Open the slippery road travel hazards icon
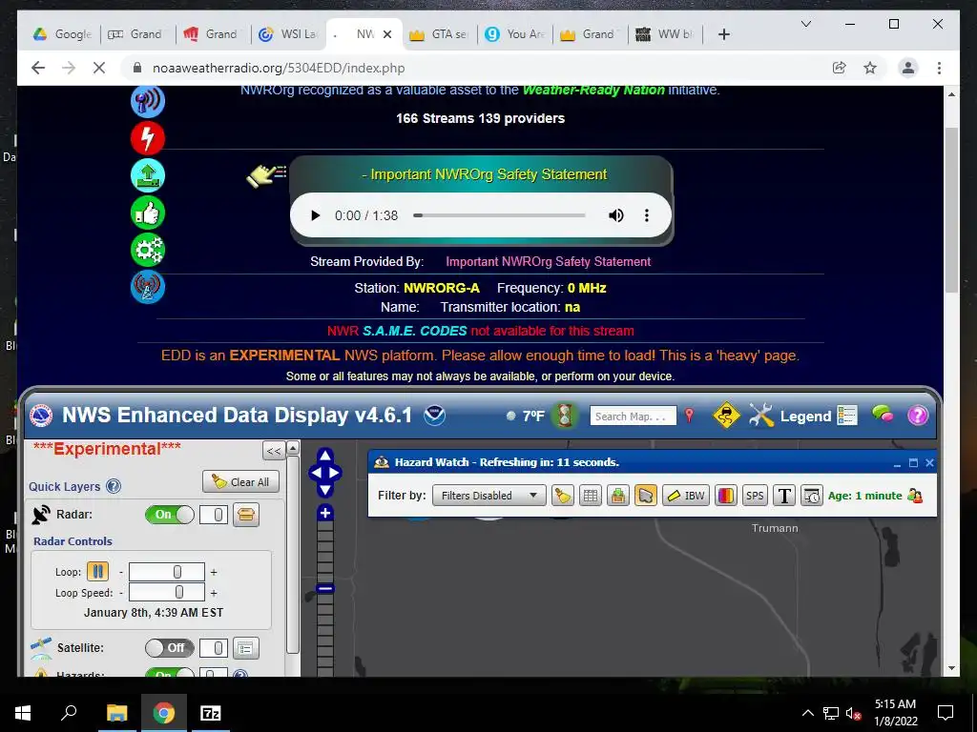The image size is (977, 732). tap(726, 416)
